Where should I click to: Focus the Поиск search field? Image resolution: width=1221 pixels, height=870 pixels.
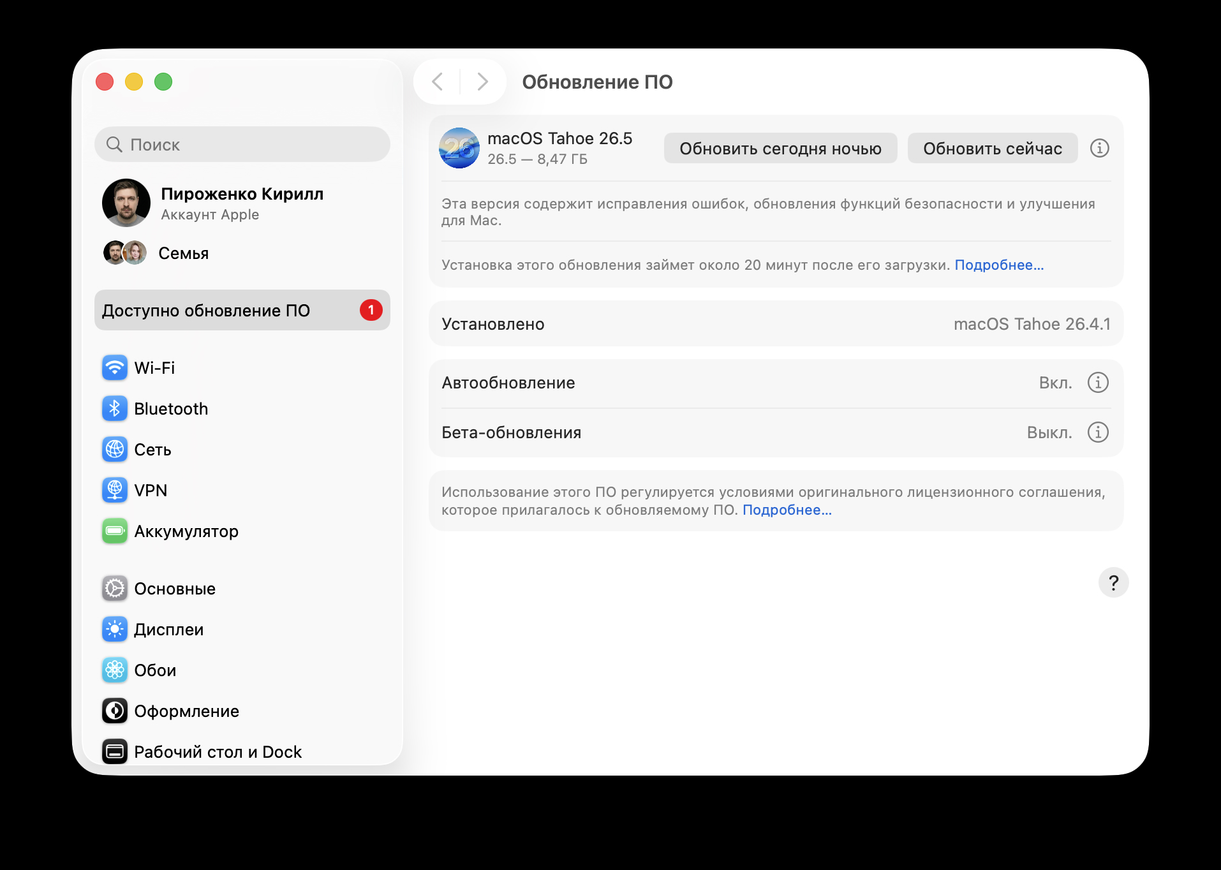pos(242,144)
